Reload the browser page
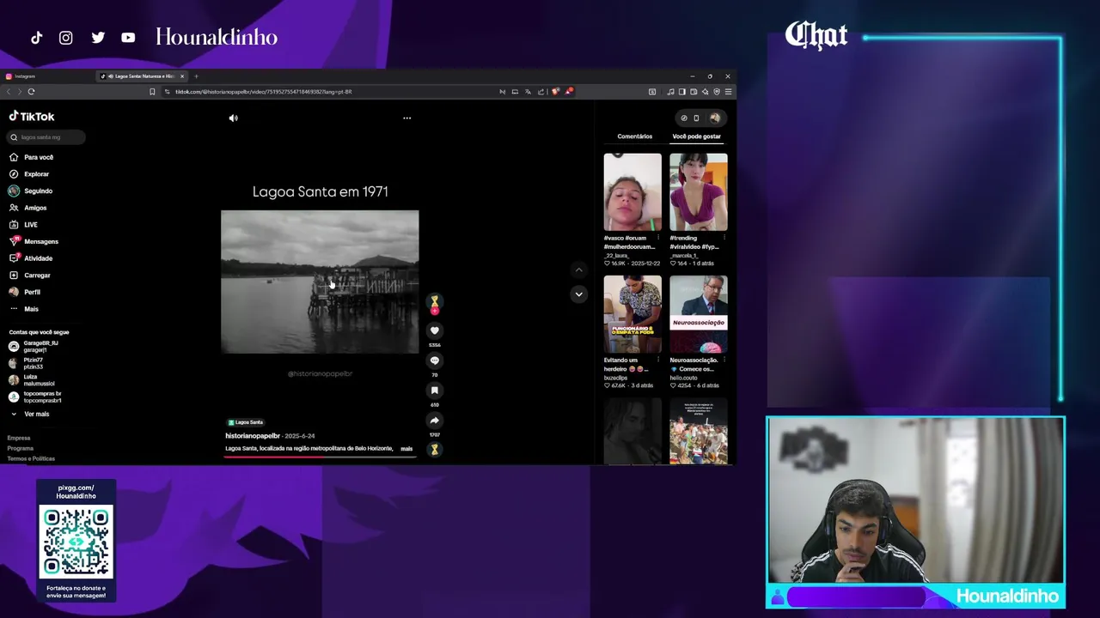1100x618 pixels. point(31,92)
